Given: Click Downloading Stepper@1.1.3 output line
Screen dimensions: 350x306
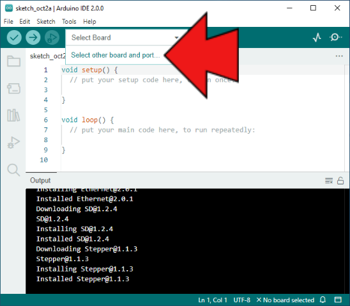Looking at the screenshot, I should [87, 249].
